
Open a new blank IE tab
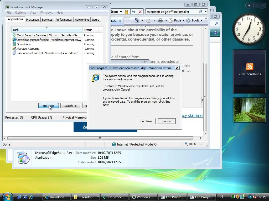click(x=127, y=21)
